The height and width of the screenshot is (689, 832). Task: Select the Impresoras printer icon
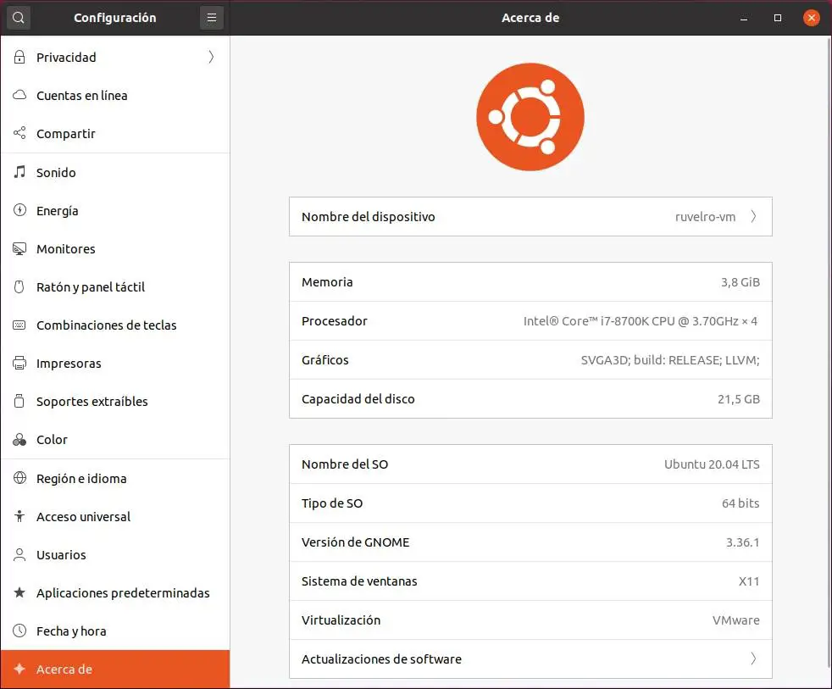(x=20, y=364)
